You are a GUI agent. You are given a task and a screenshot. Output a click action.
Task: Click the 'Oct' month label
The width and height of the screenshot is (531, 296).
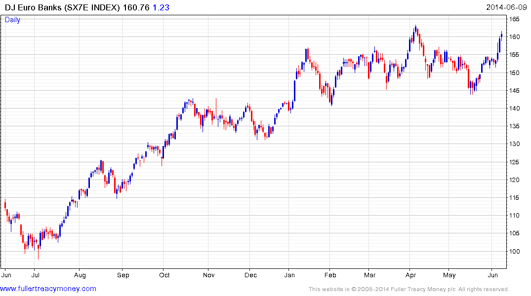[x=164, y=275]
